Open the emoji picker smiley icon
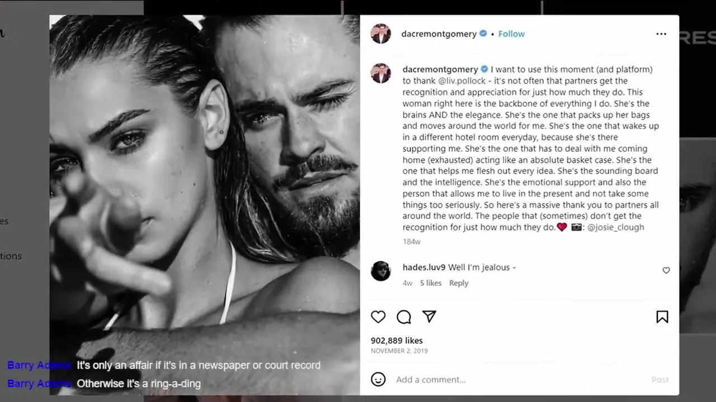The height and width of the screenshot is (402, 716). [x=379, y=379]
